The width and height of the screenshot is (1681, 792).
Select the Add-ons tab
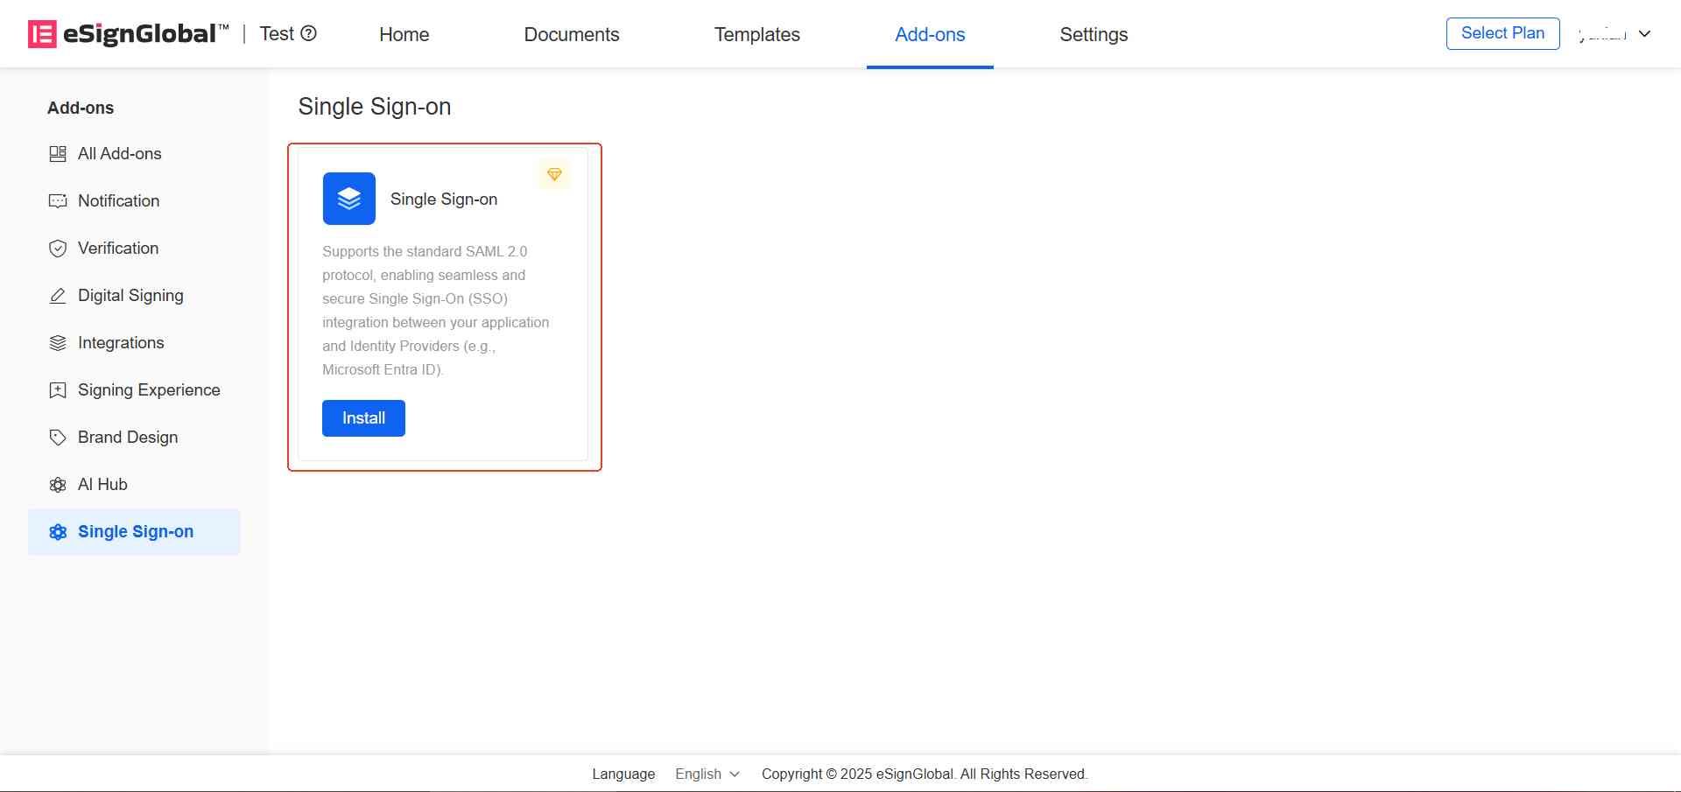click(930, 34)
